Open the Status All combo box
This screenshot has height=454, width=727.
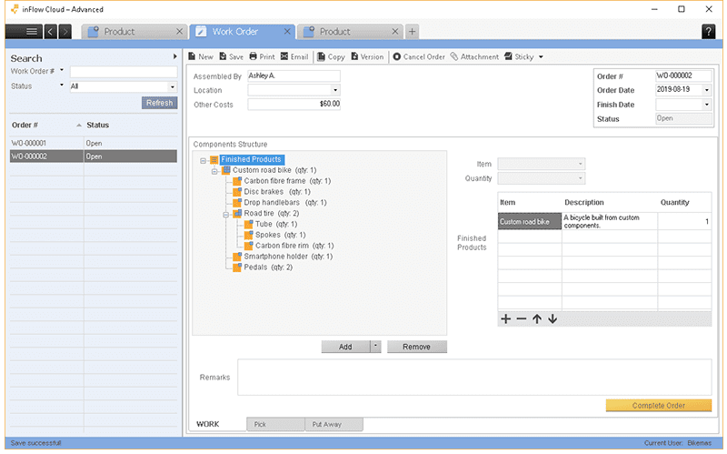pos(124,86)
